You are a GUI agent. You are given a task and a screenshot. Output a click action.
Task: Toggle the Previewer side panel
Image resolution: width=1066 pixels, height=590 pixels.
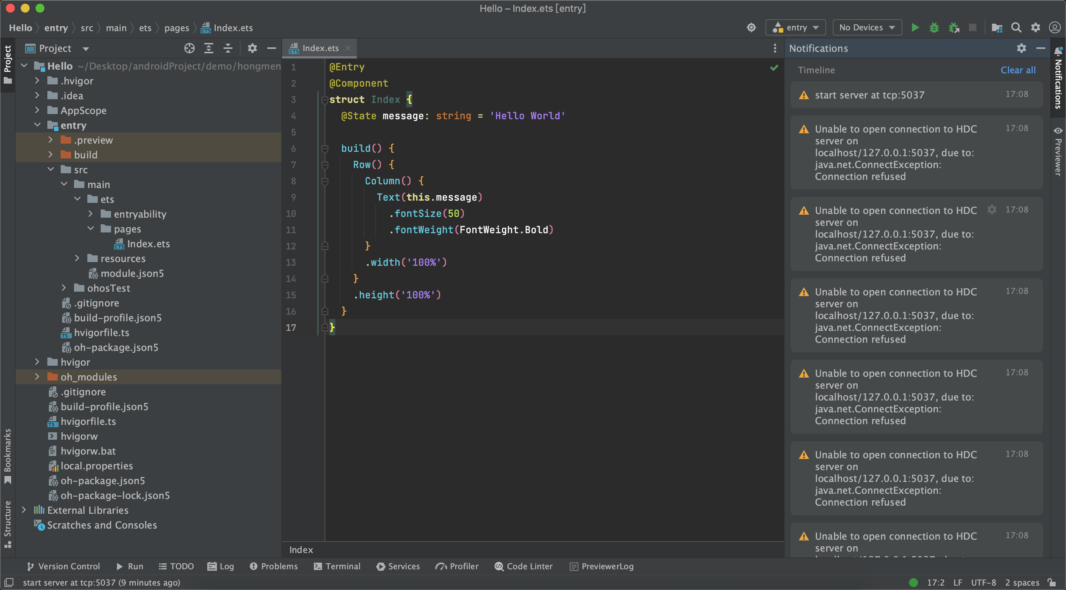pos(1058,152)
